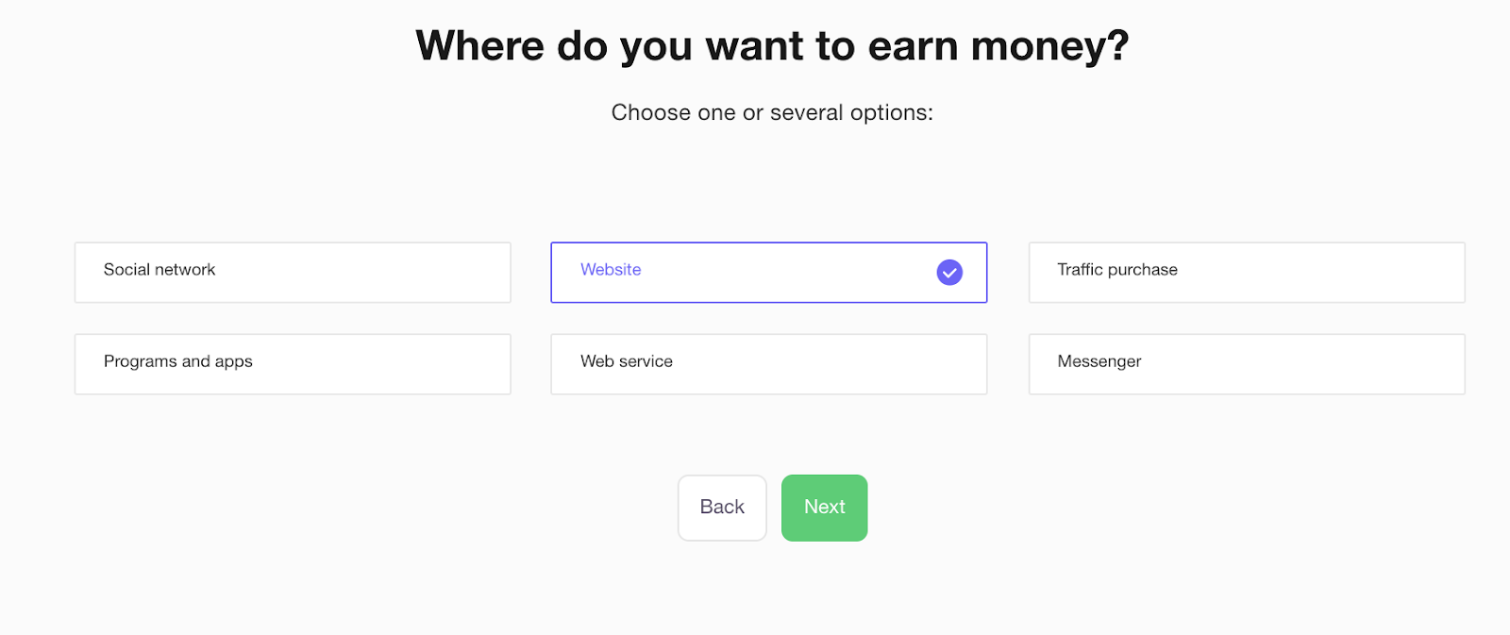Click the 'Choose one or several options:' subtitle
The image size is (1510, 635).
click(772, 112)
